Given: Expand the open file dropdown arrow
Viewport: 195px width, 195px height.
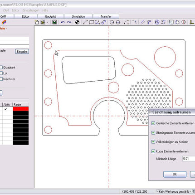Looking at the screenshot, I should click(48, 22).
